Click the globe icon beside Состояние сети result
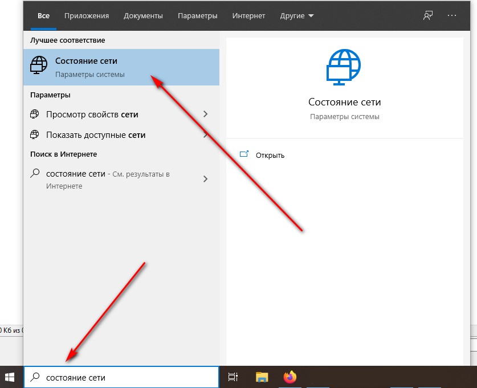Viewport: 477px width, 388px height. pyautogui.click(x=38, y=67)
